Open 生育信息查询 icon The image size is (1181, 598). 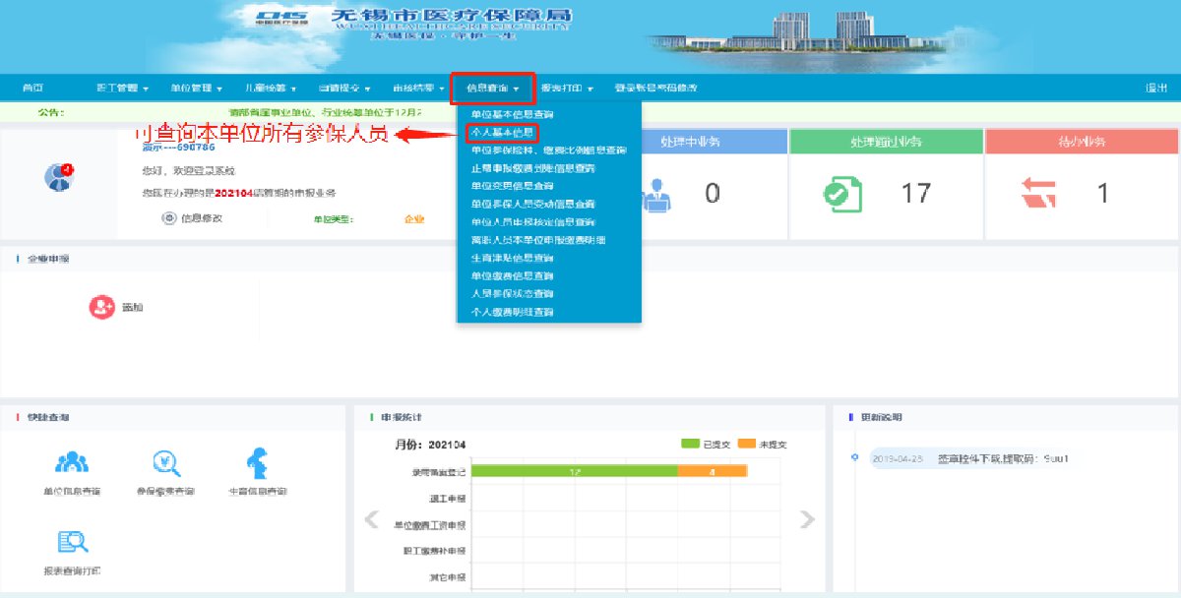(x=257, y=462)
